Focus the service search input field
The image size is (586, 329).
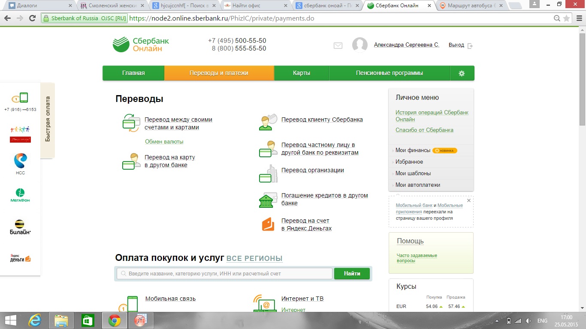point(224,273)
